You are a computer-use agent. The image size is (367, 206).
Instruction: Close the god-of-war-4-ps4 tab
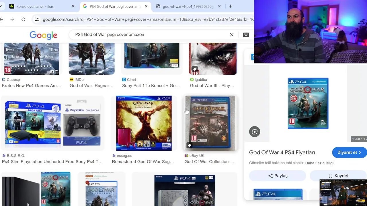tap(219, 6)
